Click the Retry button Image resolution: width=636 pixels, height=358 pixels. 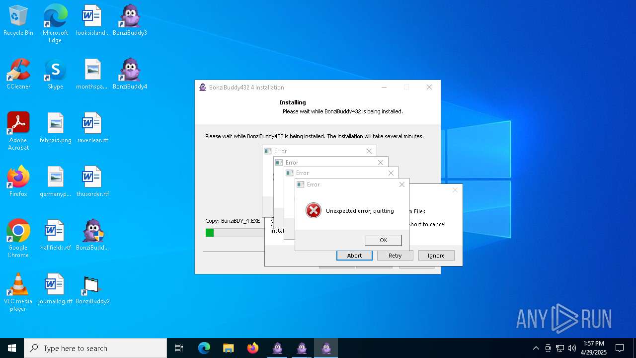395,256
